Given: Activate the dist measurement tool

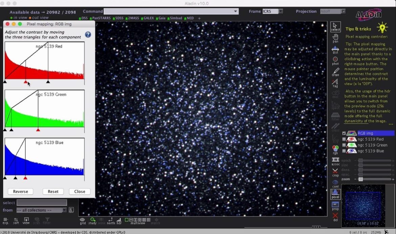Looking at the screenshot, I should [335, 49].
